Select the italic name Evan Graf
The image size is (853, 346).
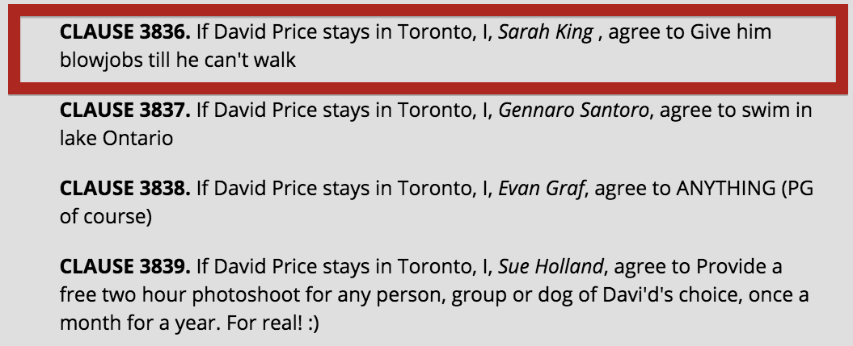point(541,190)
